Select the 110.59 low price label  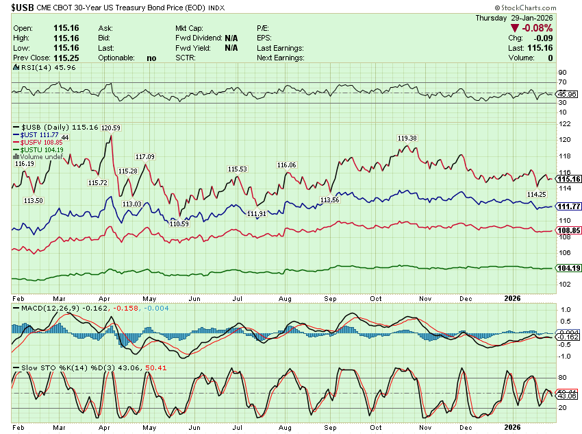(179, 224)
